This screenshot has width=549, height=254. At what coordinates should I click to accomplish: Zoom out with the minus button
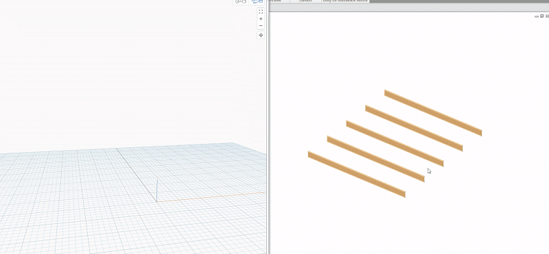click(261, 26)
